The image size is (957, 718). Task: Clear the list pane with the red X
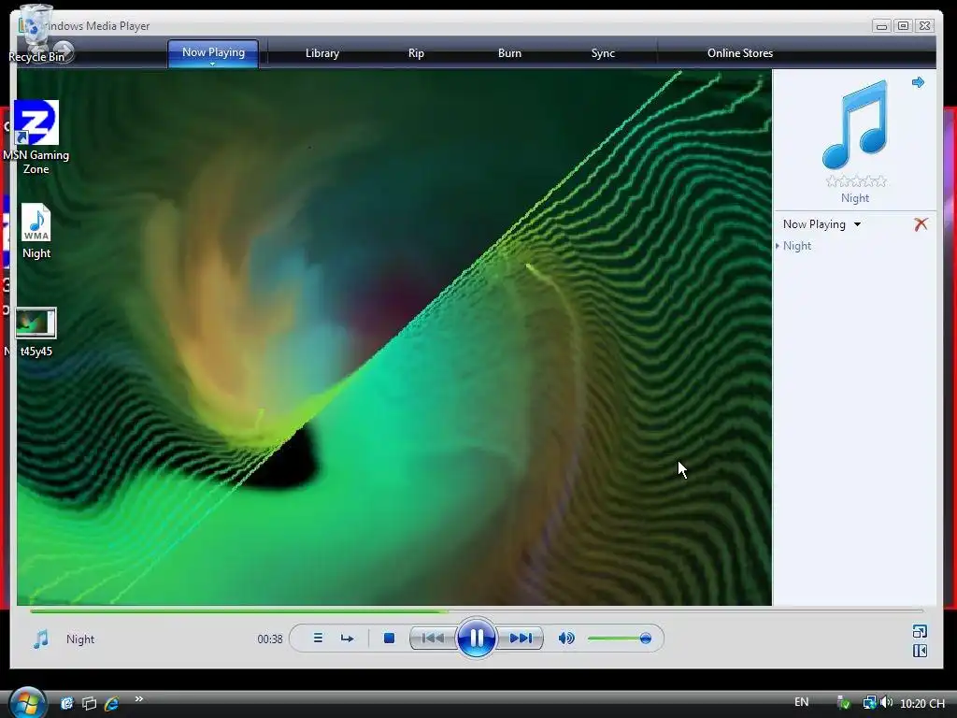pos(921,224)
